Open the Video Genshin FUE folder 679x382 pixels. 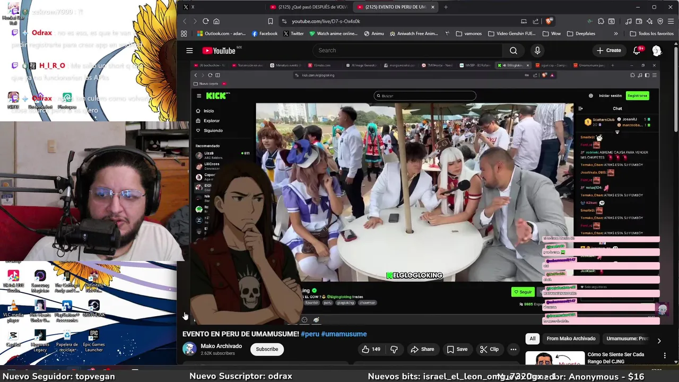click(x=511, y=33)
